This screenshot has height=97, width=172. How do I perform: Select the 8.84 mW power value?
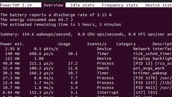(11, 92)
